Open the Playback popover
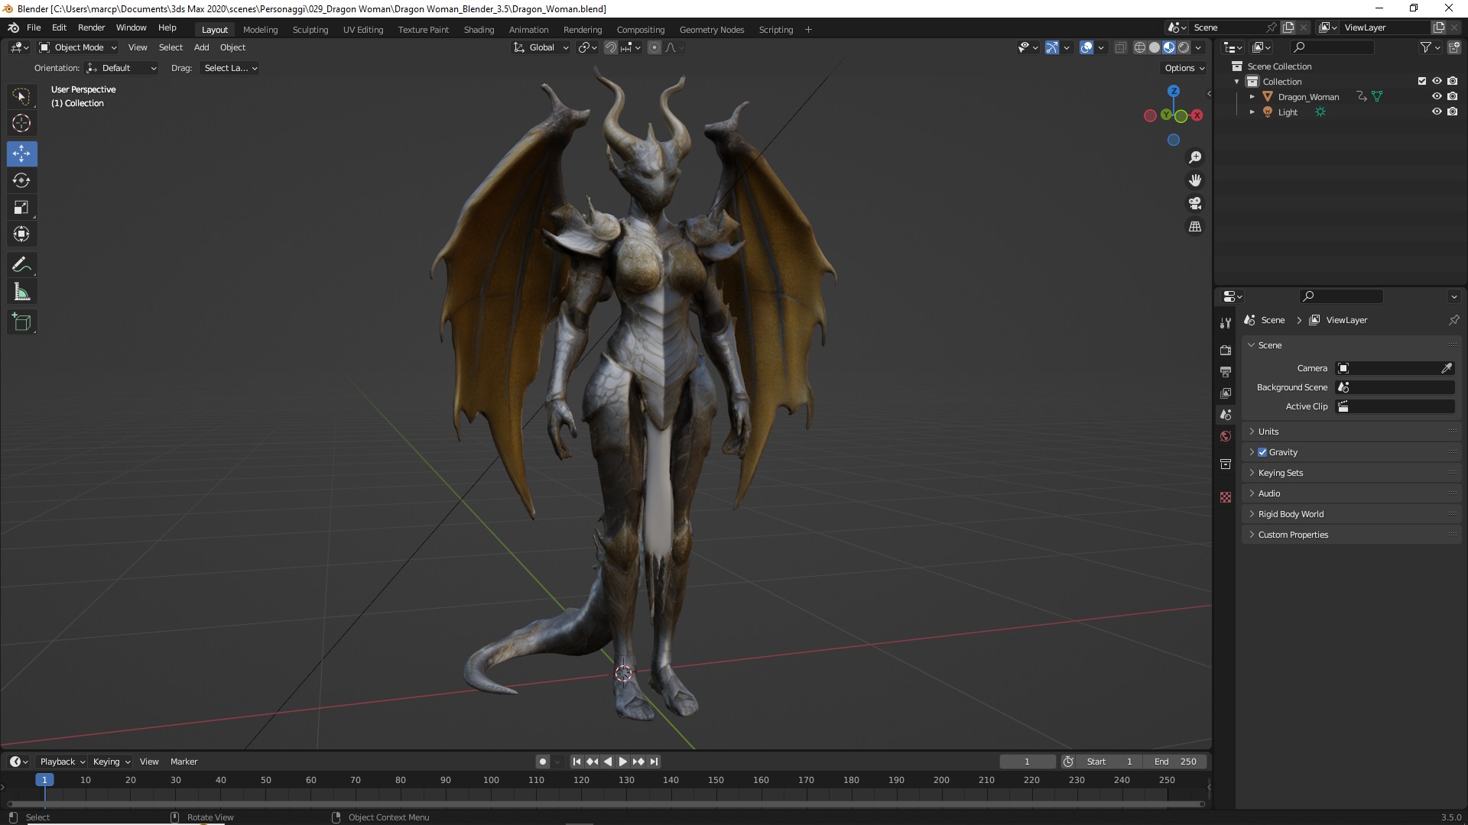Image resolution: width=1468 pixels, height=825 pixels. coord(62,762)
